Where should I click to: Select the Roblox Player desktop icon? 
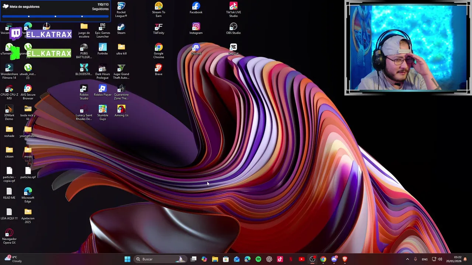point(103,91)
